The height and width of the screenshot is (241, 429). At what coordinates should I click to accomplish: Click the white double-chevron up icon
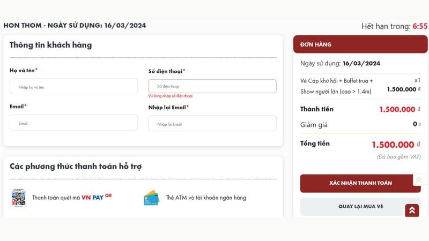pos(419,179)
